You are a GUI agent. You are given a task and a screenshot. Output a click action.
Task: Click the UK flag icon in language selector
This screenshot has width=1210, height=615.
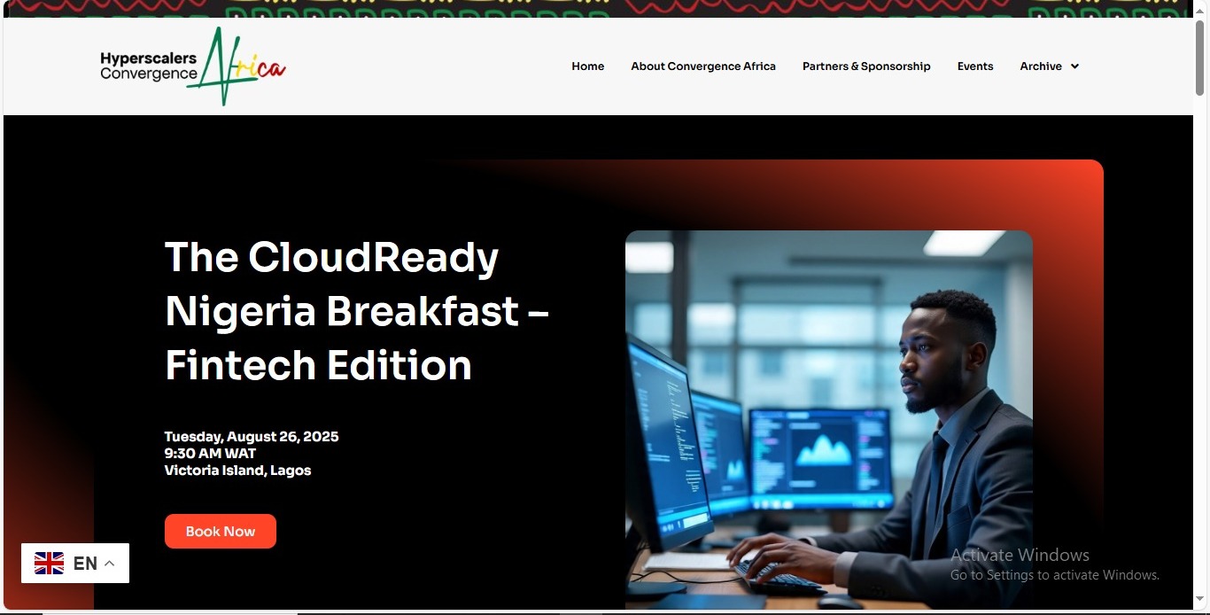tap(49, 563)
